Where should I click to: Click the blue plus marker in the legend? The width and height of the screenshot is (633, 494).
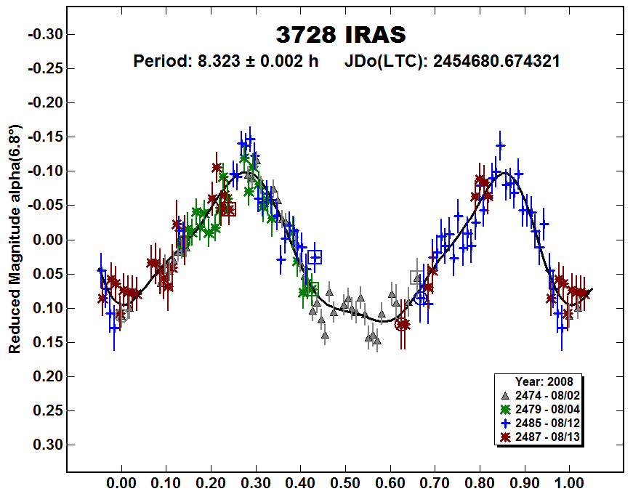point(505,424)
